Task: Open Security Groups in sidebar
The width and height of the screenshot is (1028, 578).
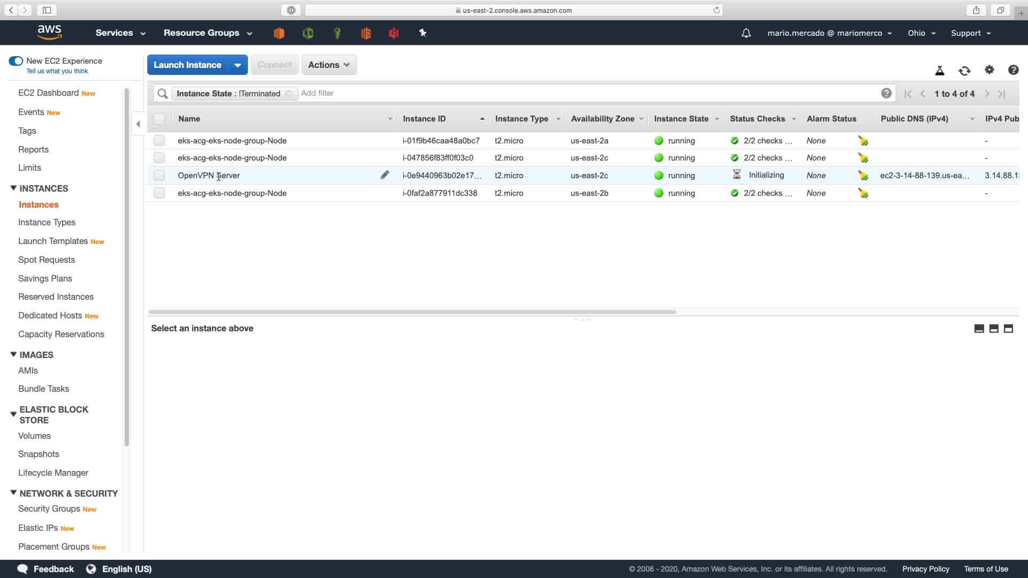Action: pyautogui.click(x=49, y=509)
